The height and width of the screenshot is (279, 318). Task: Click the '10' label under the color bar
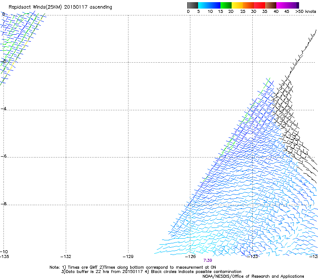pos(210,12)
